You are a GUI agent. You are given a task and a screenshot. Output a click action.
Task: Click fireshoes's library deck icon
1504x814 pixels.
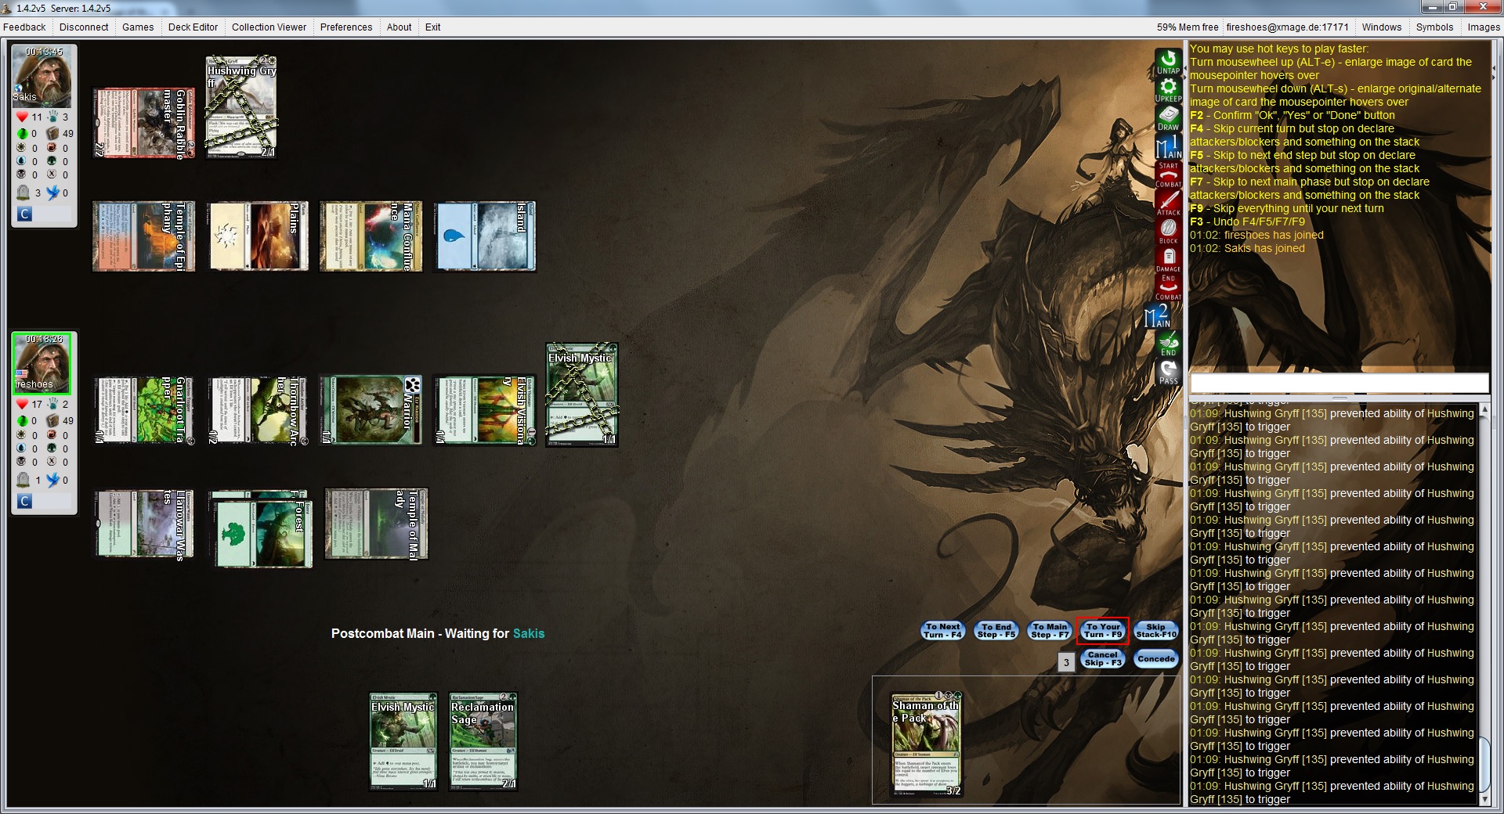[x=52, y=420]
